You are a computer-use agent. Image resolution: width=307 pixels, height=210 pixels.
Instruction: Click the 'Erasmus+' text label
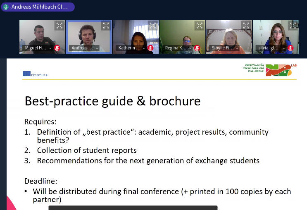point(39,75)
